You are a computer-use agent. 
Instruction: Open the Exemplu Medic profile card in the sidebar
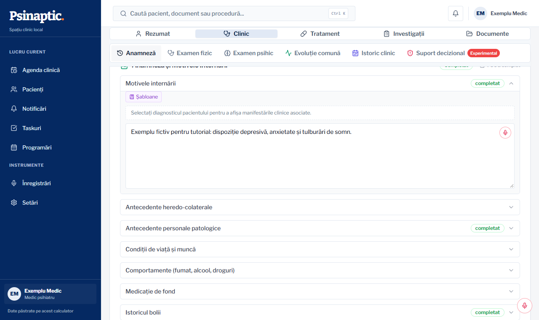click(50, 294)
